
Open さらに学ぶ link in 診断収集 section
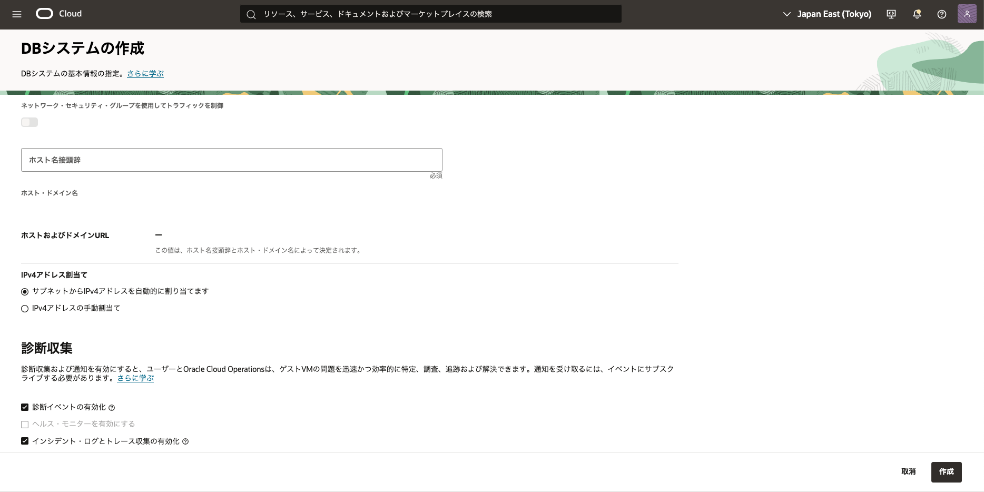point(135,378)
